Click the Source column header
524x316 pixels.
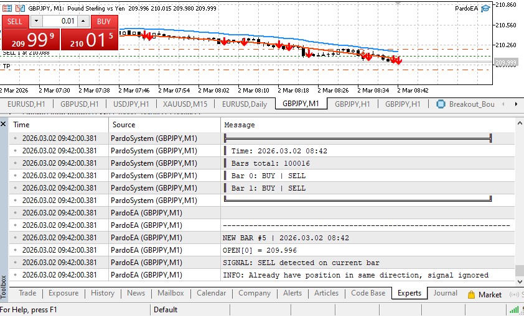pyautogui.click(x=164, y=125)
